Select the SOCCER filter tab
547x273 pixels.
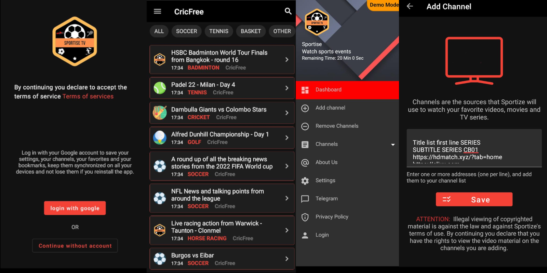click(186, 31)
